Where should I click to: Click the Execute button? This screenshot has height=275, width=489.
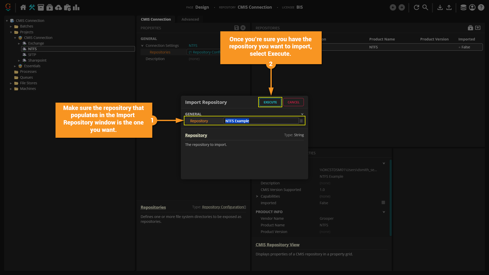coord(270,102)
